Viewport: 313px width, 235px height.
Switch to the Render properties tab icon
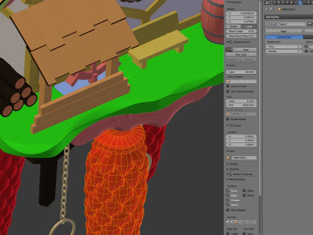pos(275,3)
